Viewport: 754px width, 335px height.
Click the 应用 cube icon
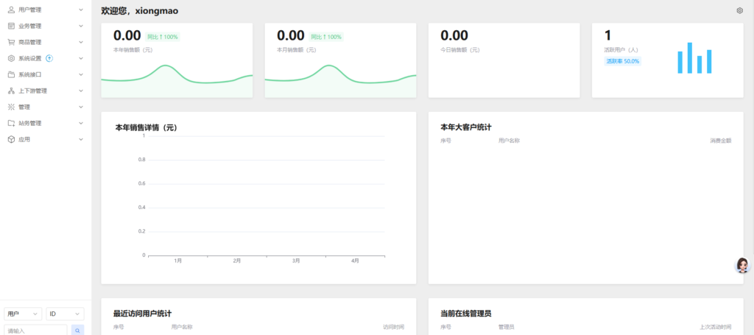[11, 139]
